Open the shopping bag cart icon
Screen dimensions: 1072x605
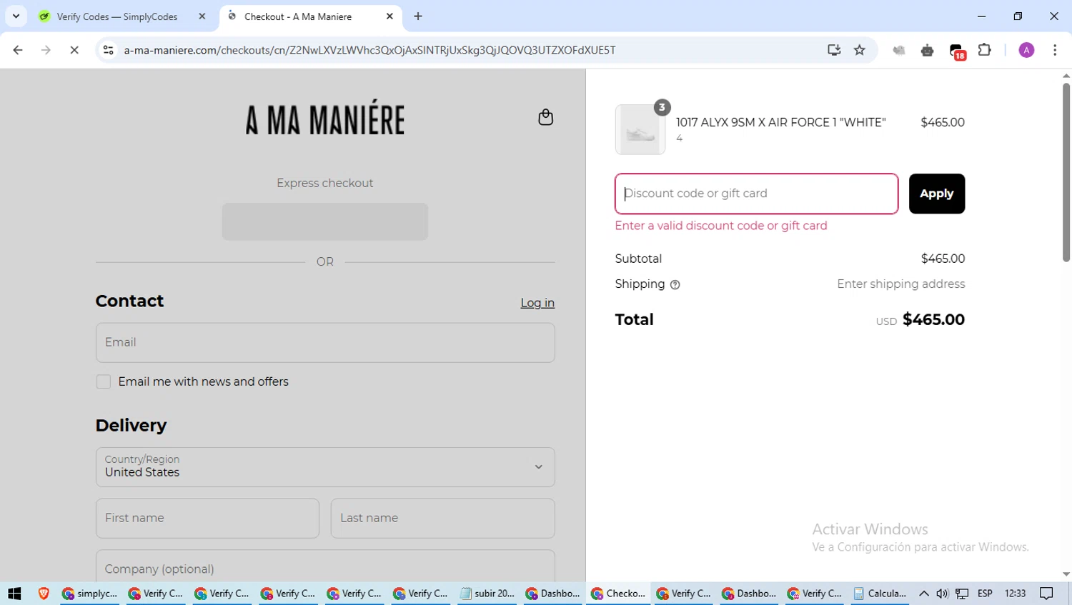[x=545, y=117]
